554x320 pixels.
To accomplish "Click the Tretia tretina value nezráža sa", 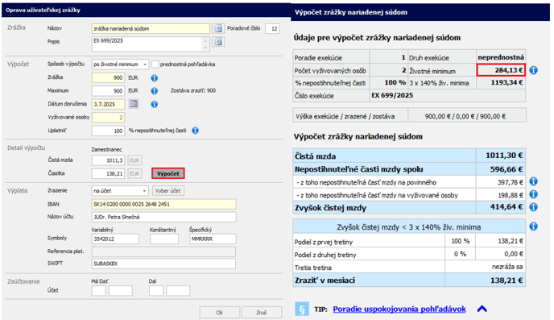I will pyautogui.click(x=507, y=267).
